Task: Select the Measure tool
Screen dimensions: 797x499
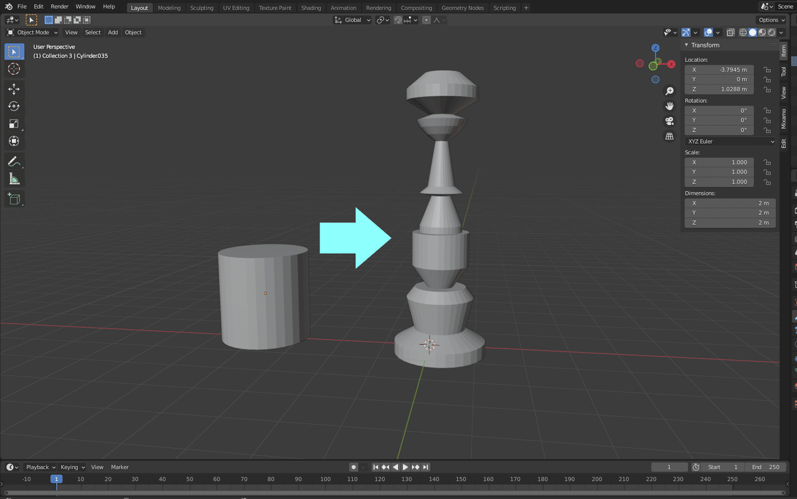Action: [x=14, y=179]
